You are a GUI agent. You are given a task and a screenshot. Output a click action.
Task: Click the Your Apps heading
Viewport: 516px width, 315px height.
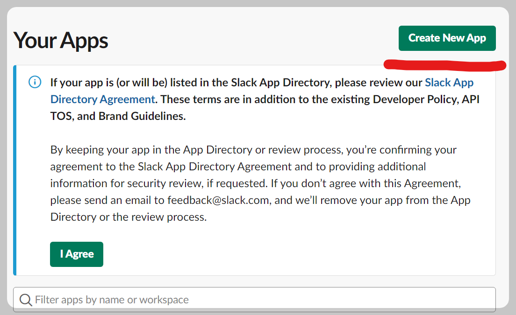point(61,41)
